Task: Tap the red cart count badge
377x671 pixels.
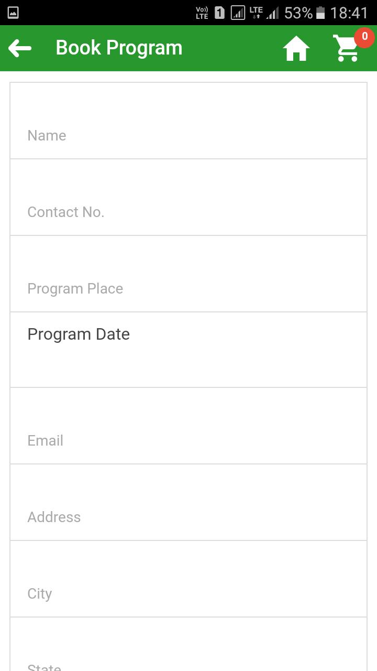Action: point(364,37)
